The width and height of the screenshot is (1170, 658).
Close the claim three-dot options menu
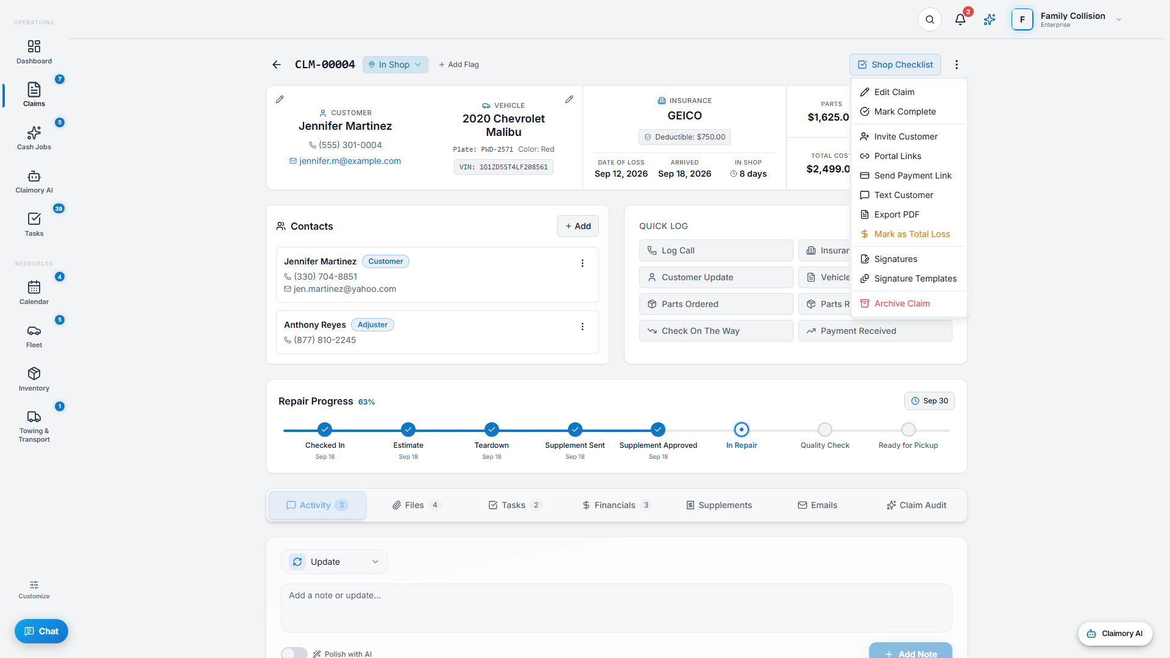[957, 65]
